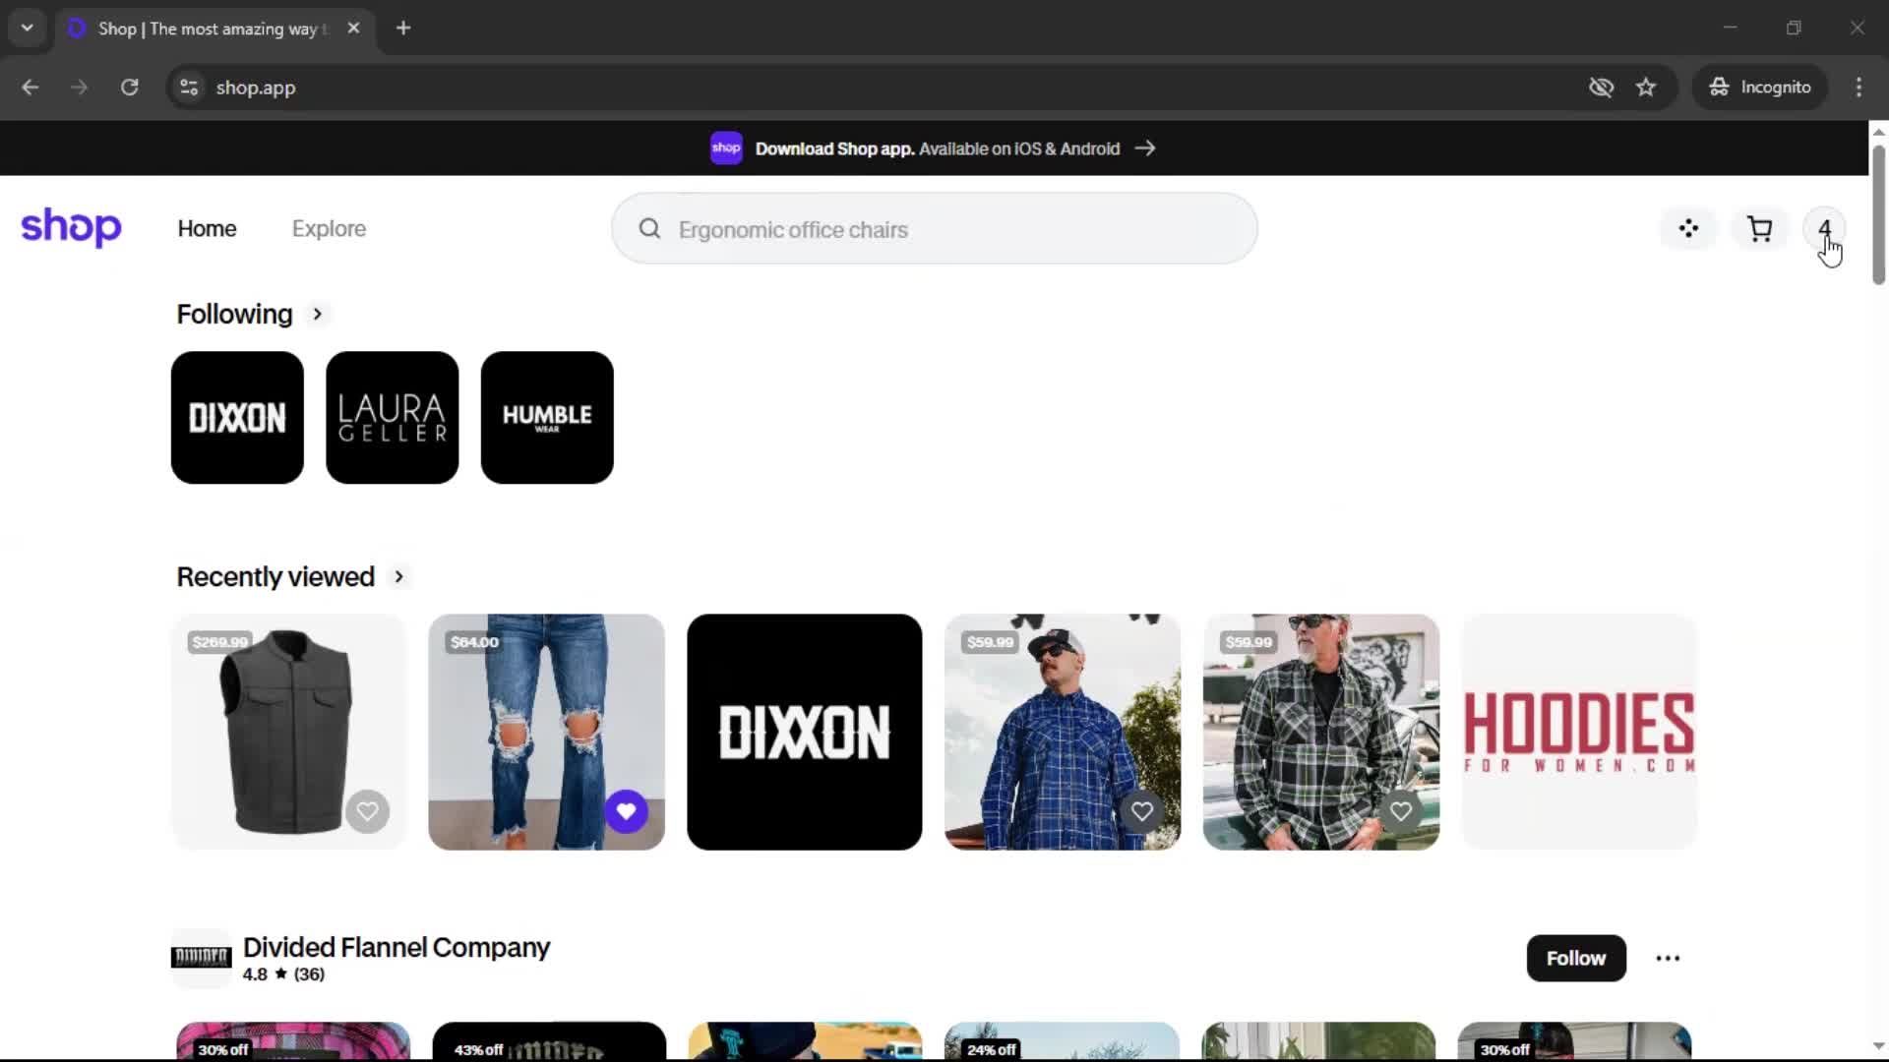Favorite the $269.99 black vest
The image size is (1889, 1062).
pyautogui.click(x=367, y=811)
